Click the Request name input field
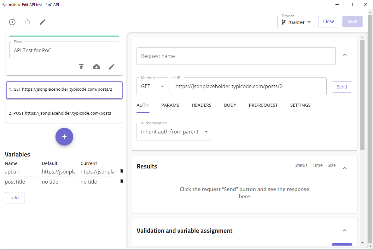 (x=236, y=56)
